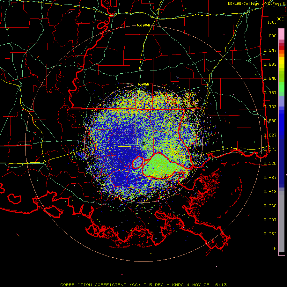This screenshot has height=287, width=287.
Task: Select the 0.253 legend value
Action: pos(270,234)
